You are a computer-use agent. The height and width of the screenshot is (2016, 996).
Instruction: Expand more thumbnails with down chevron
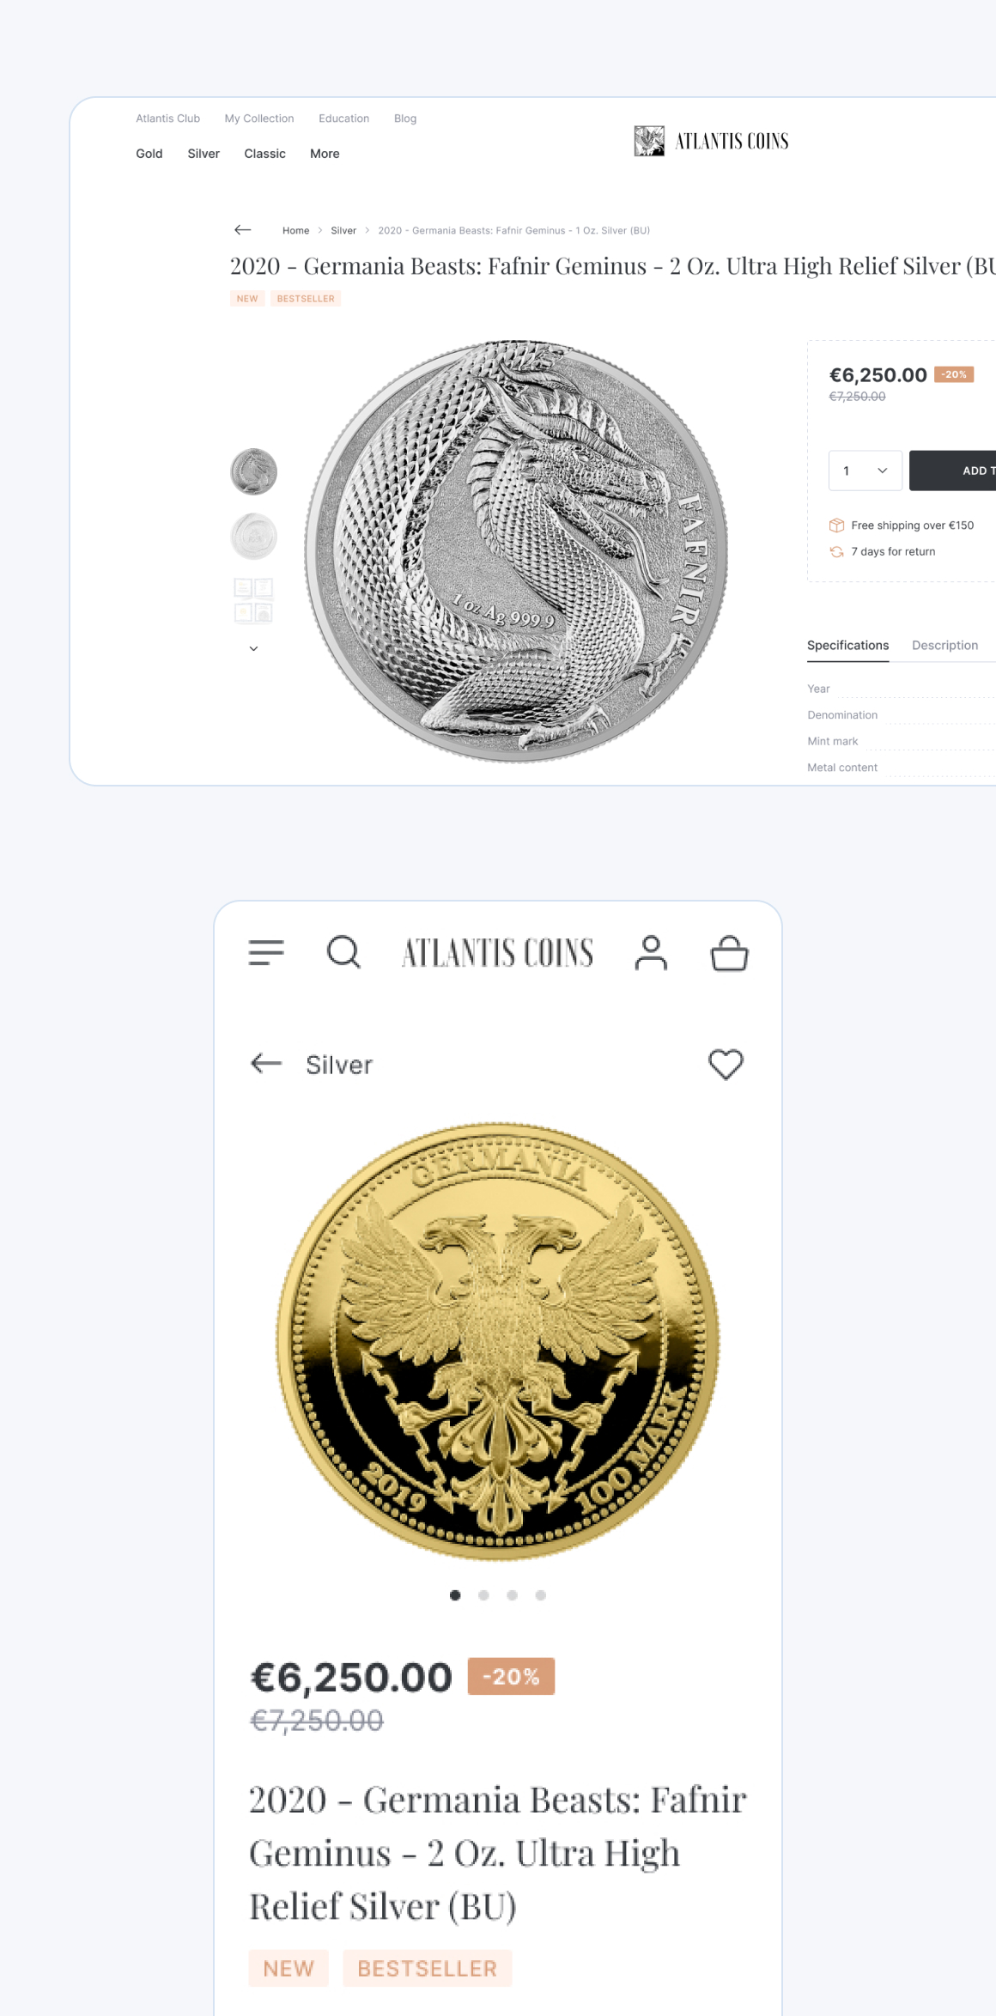click(253, 648)
